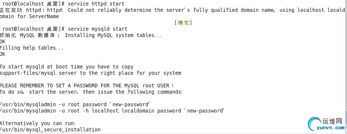Image resolution: width=347 pixels, height=134 pixels.
Task: Click the 'Filling help tables...' output line
Action: (32, 48)
